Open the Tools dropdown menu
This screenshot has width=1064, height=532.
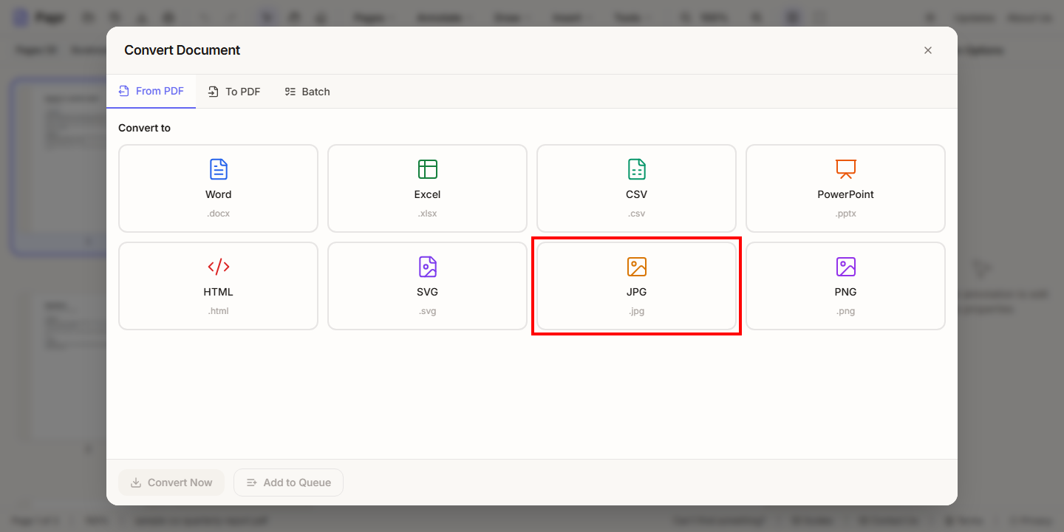click(x=629, y=17)
